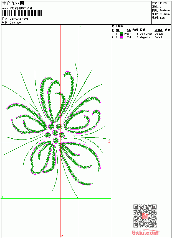Select the Magenta description text
The height and width of the screenshot is (238, 172).
[x=145, y=37]
